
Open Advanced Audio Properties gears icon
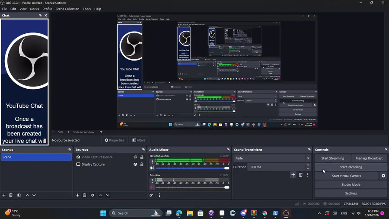pyautogui.click(x=151, y=195)
